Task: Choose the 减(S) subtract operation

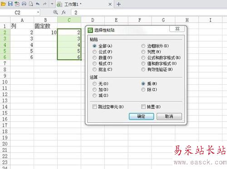Action: [100, 96]
